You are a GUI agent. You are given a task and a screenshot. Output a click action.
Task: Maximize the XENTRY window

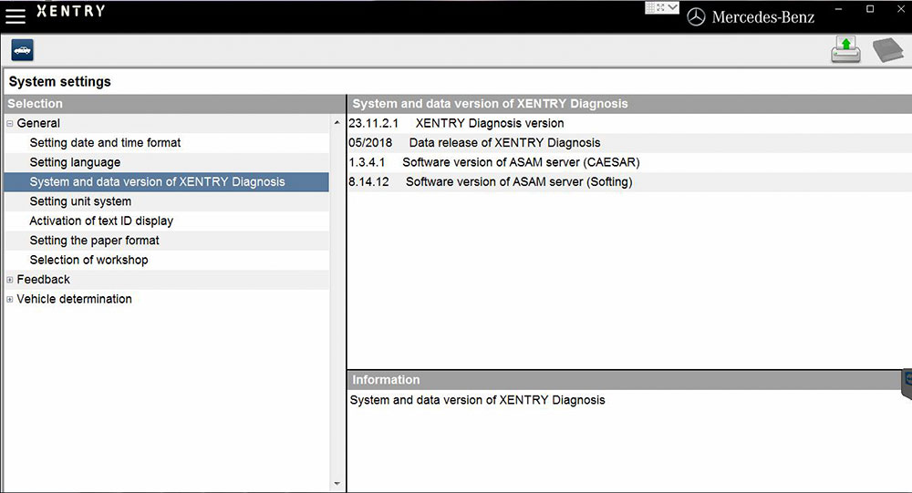(870, 9)
